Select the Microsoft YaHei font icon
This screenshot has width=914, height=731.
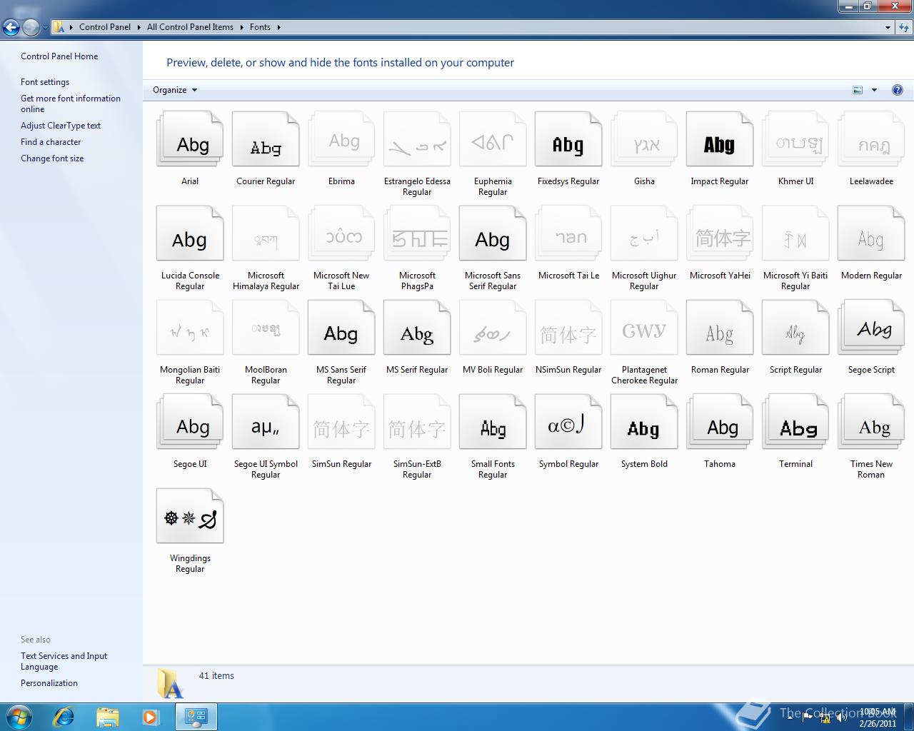(720, 234)
